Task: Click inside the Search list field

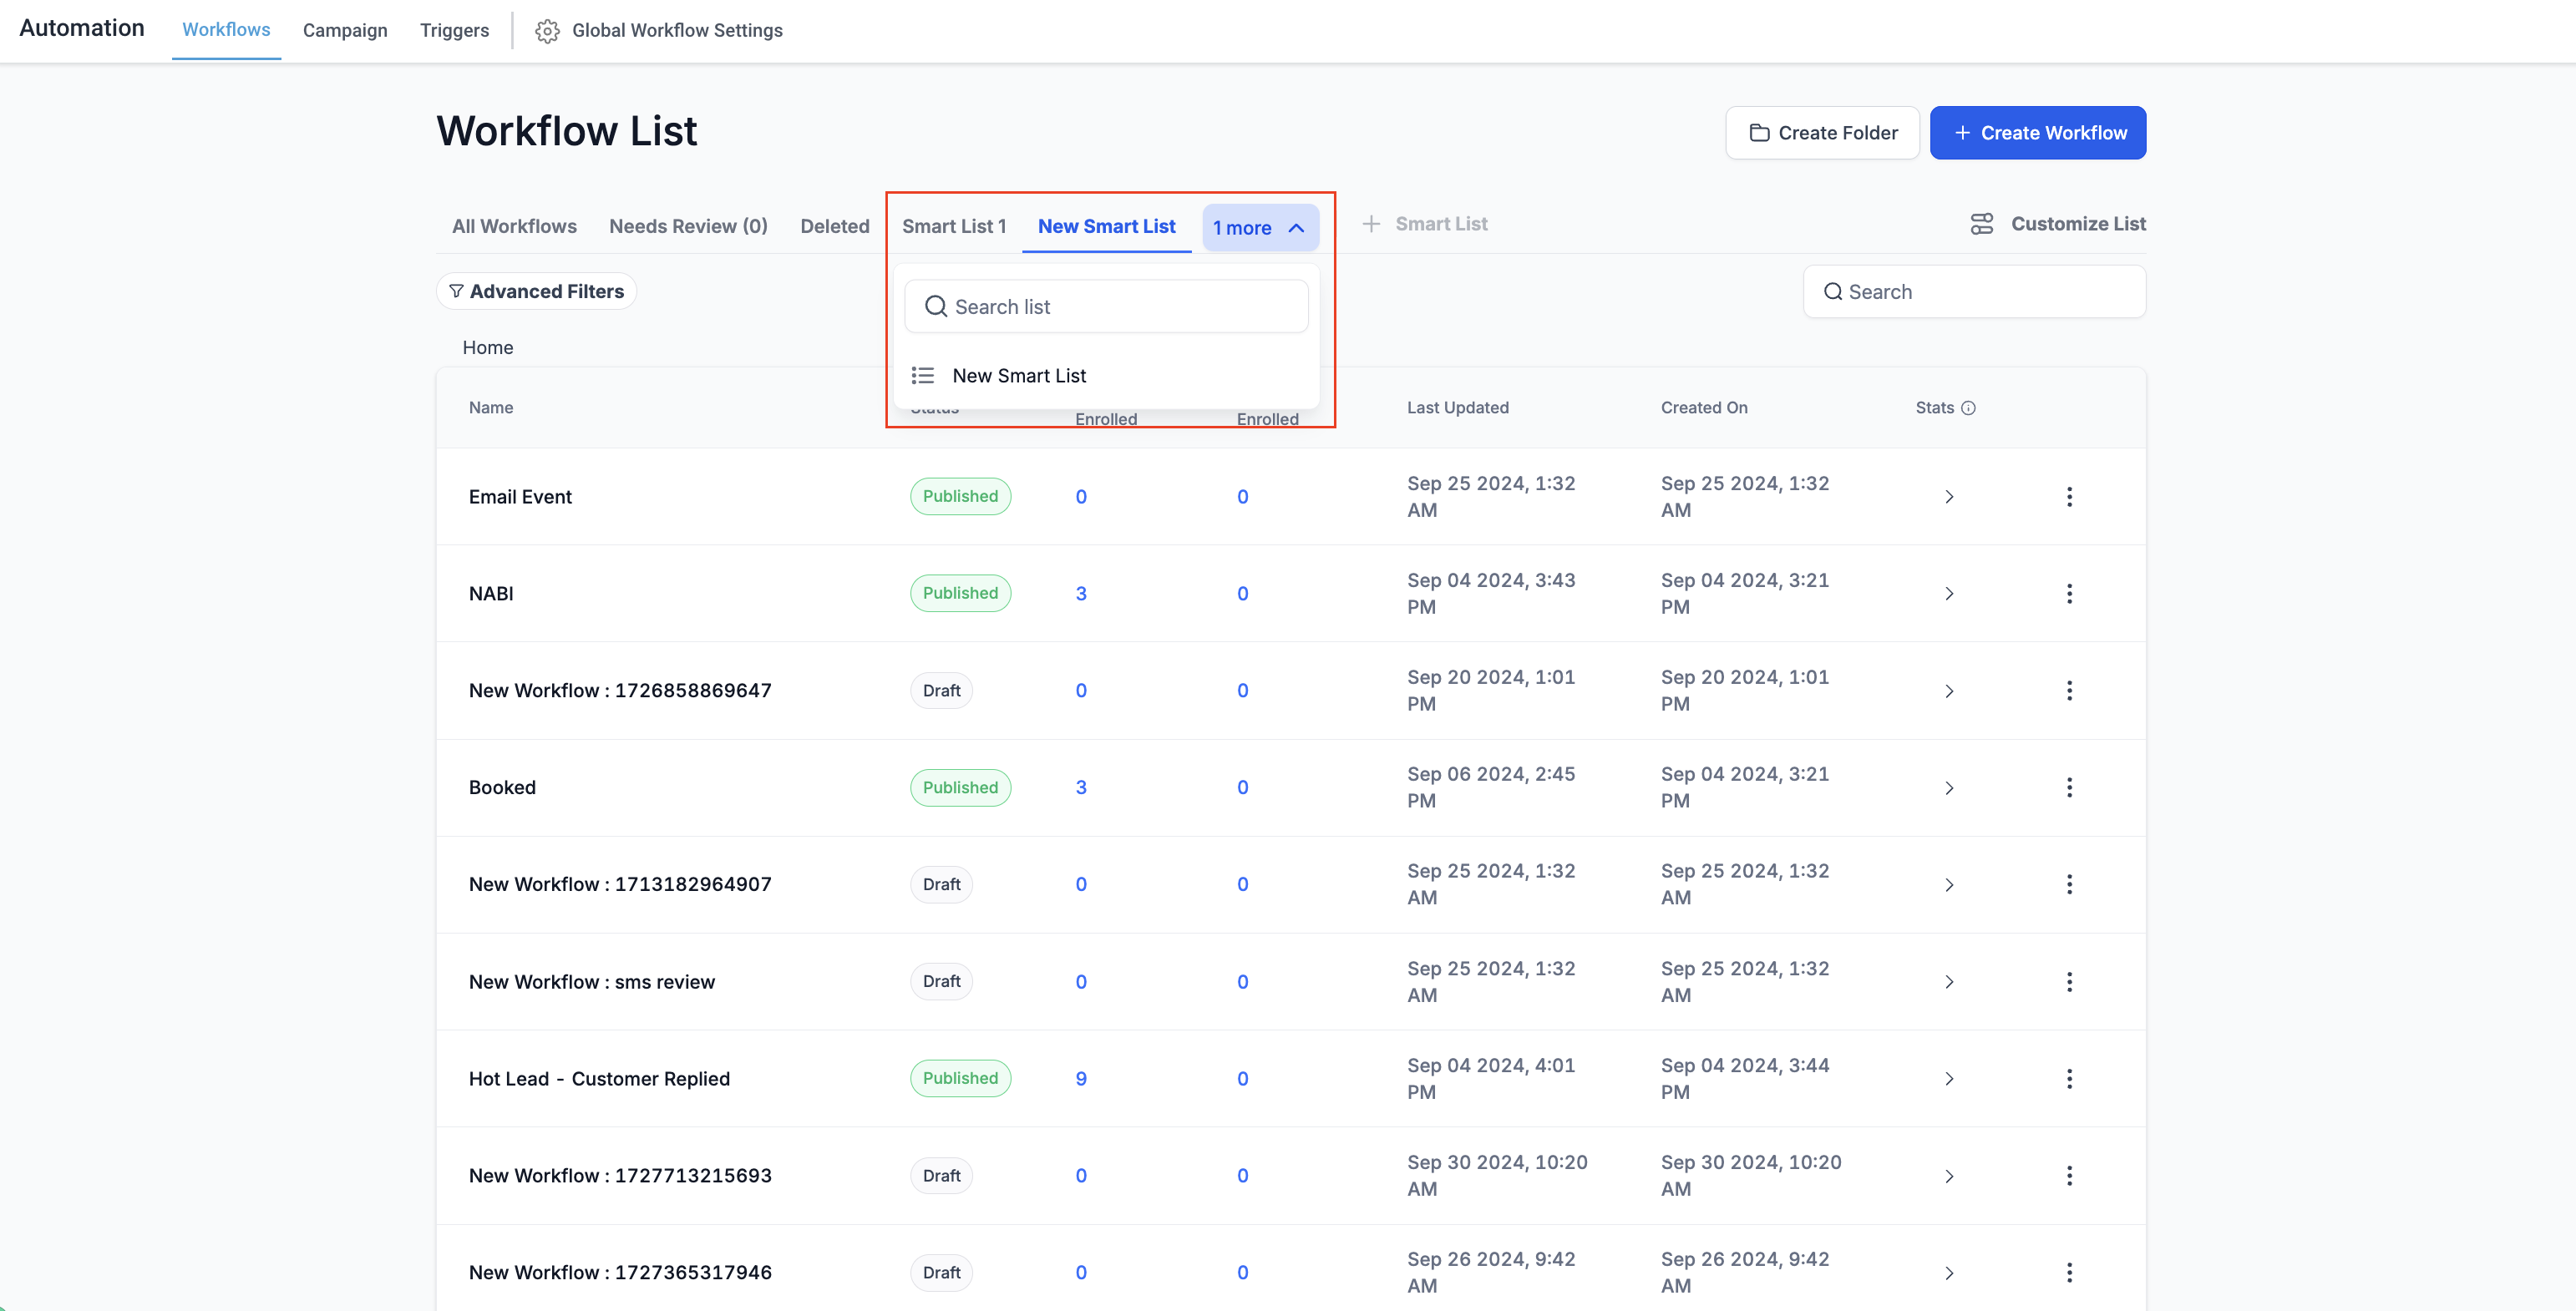Action: tap(1107, 306)
